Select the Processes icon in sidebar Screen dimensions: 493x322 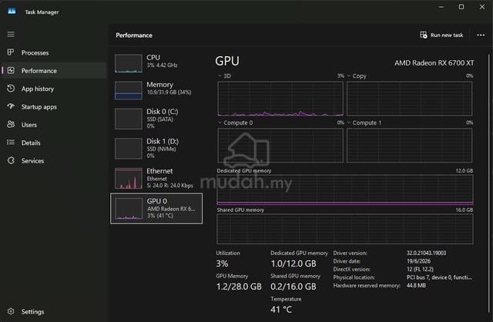pyautogui.click(x=11, y=52)
